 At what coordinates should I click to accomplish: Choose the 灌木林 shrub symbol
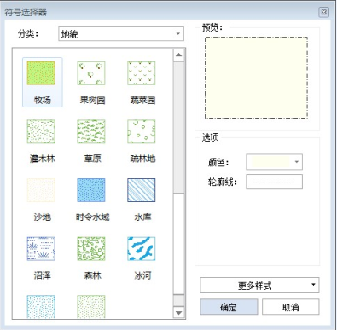[x=42, y=141]
